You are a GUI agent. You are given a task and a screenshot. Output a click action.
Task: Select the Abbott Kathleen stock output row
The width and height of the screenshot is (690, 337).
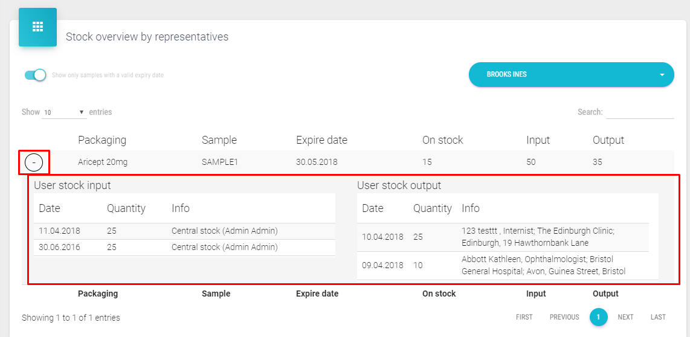[503, 266]
